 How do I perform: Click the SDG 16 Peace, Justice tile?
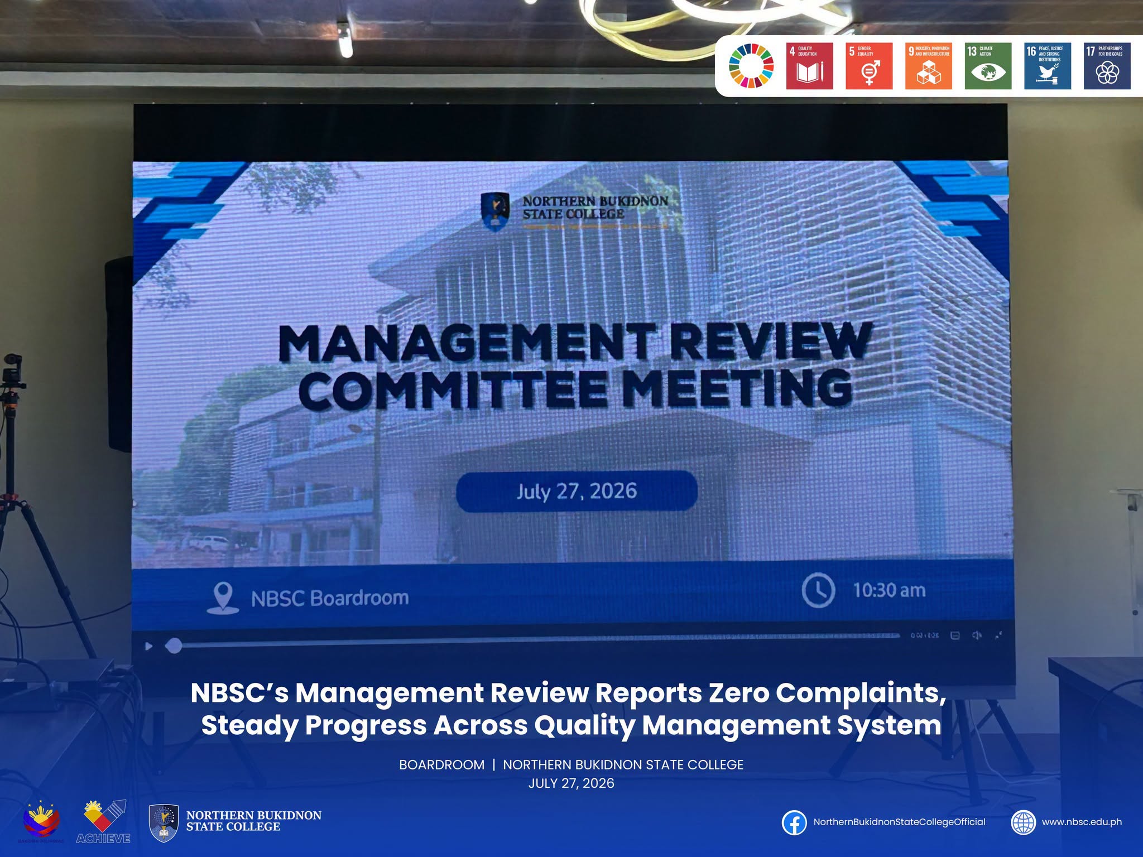click(x=1048, y=66)
